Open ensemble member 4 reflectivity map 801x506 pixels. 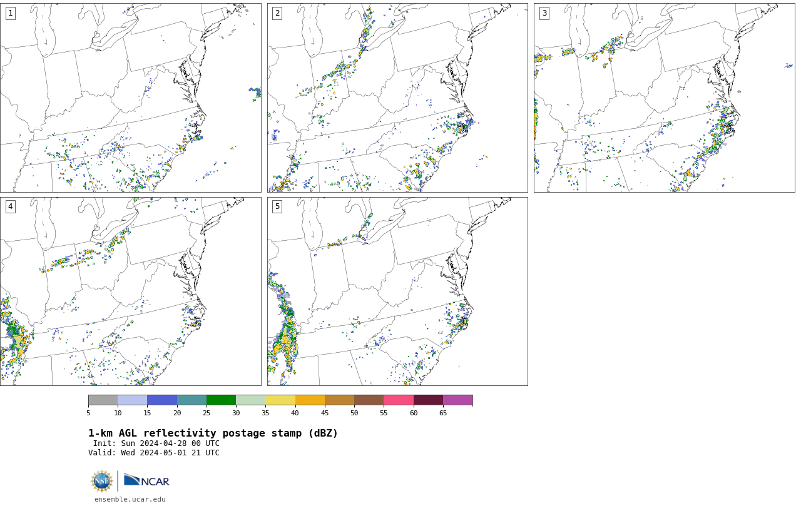click(130, 291)
